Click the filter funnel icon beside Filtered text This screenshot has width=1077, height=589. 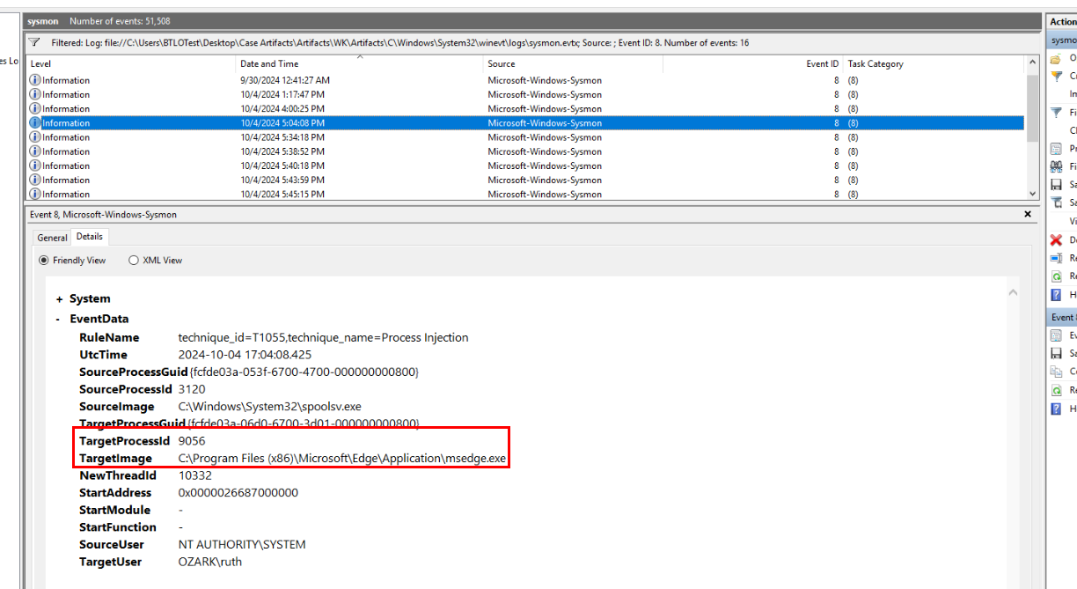pos(34,42)
